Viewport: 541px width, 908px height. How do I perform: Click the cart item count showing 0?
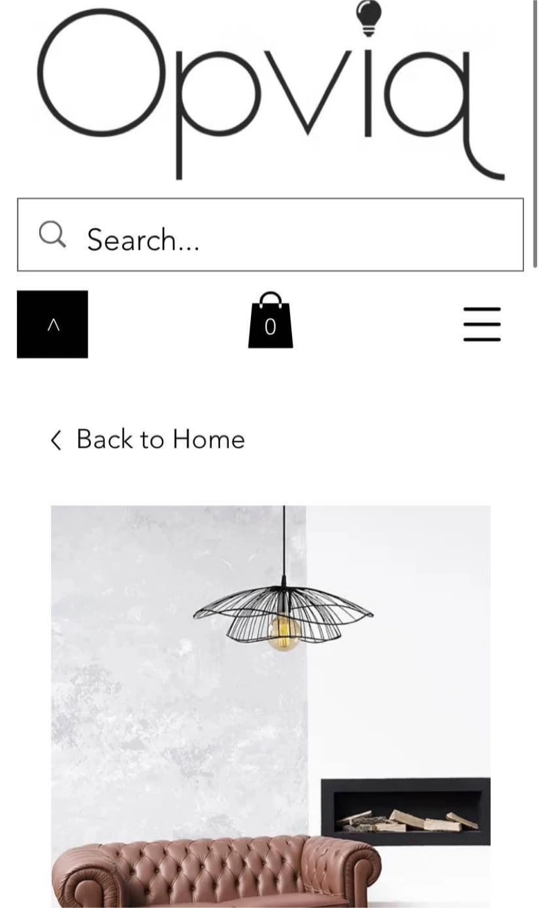[270, 327]
